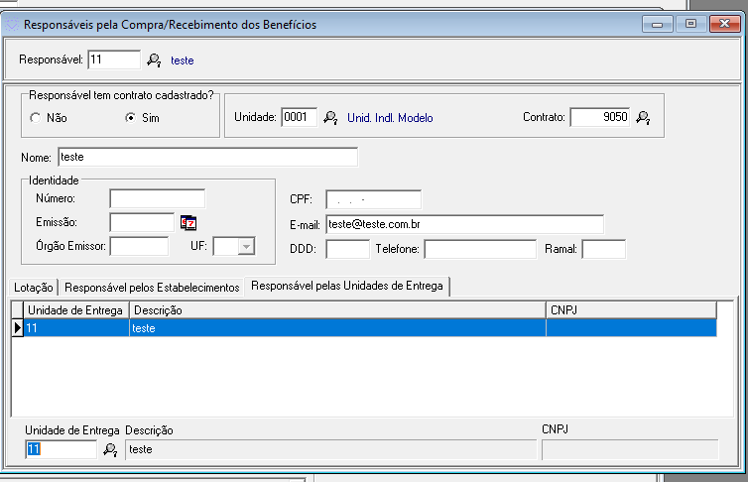This screenshot has height=482, width=748.
Task: Click the Unidade de Entrega lookup icon
Action: point(110,450)
